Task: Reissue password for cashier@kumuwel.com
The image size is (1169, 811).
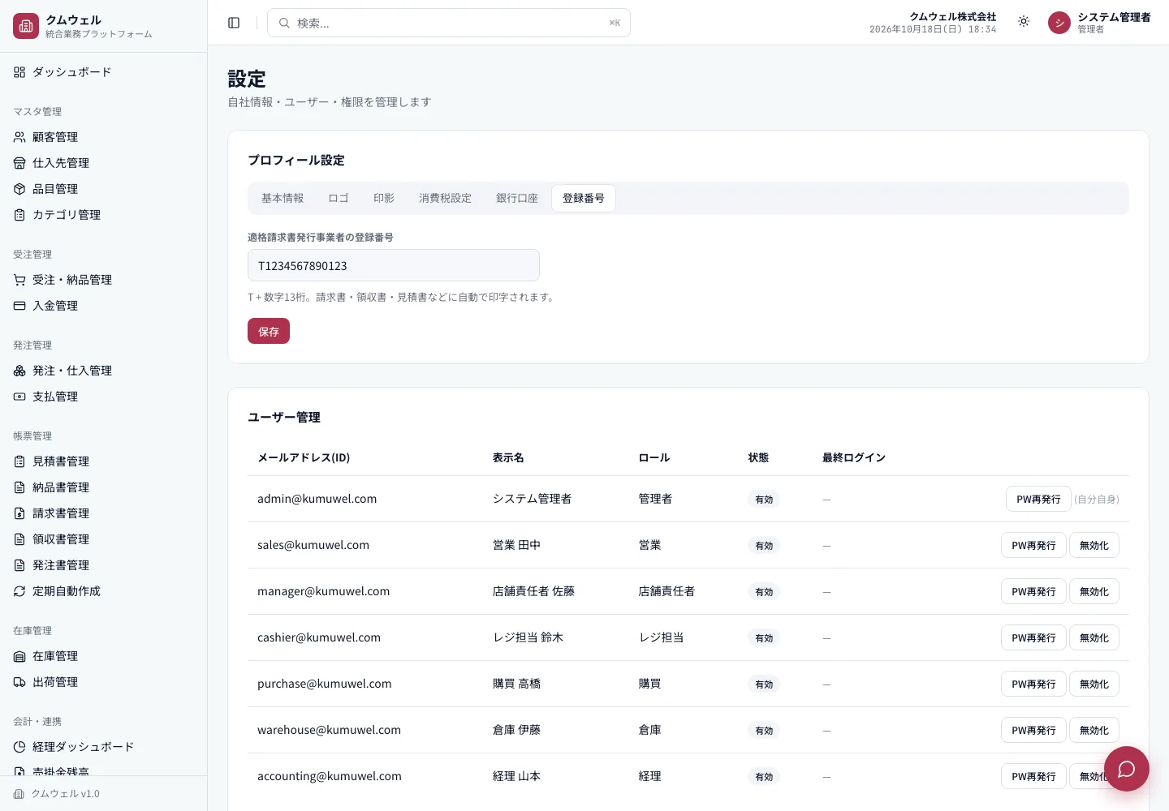Action: click(1033, 637)
